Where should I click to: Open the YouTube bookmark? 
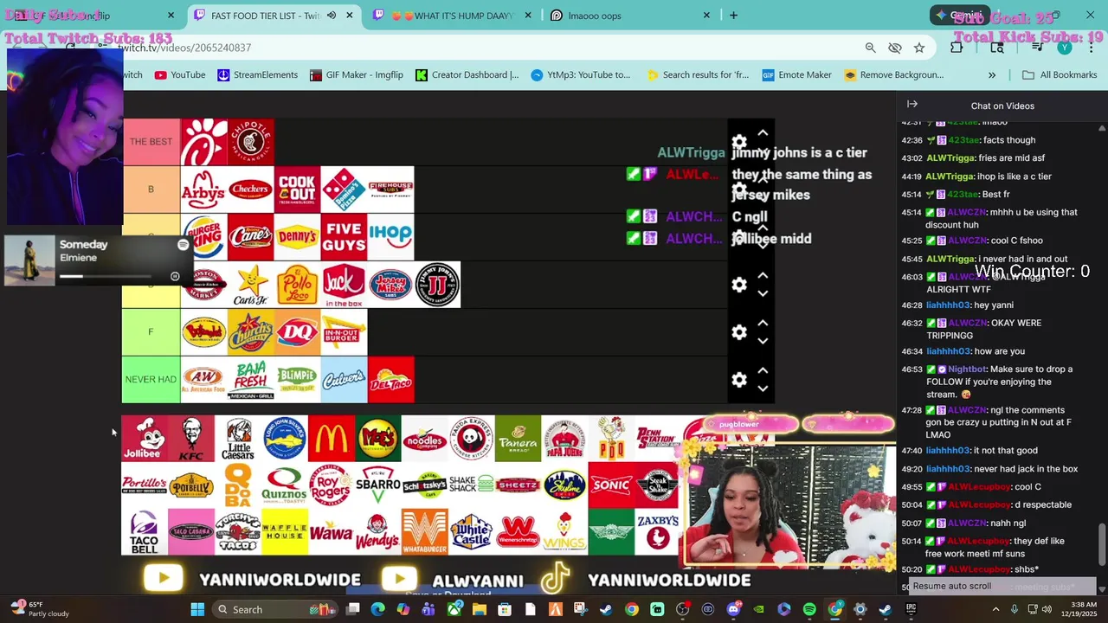(180, 75)
